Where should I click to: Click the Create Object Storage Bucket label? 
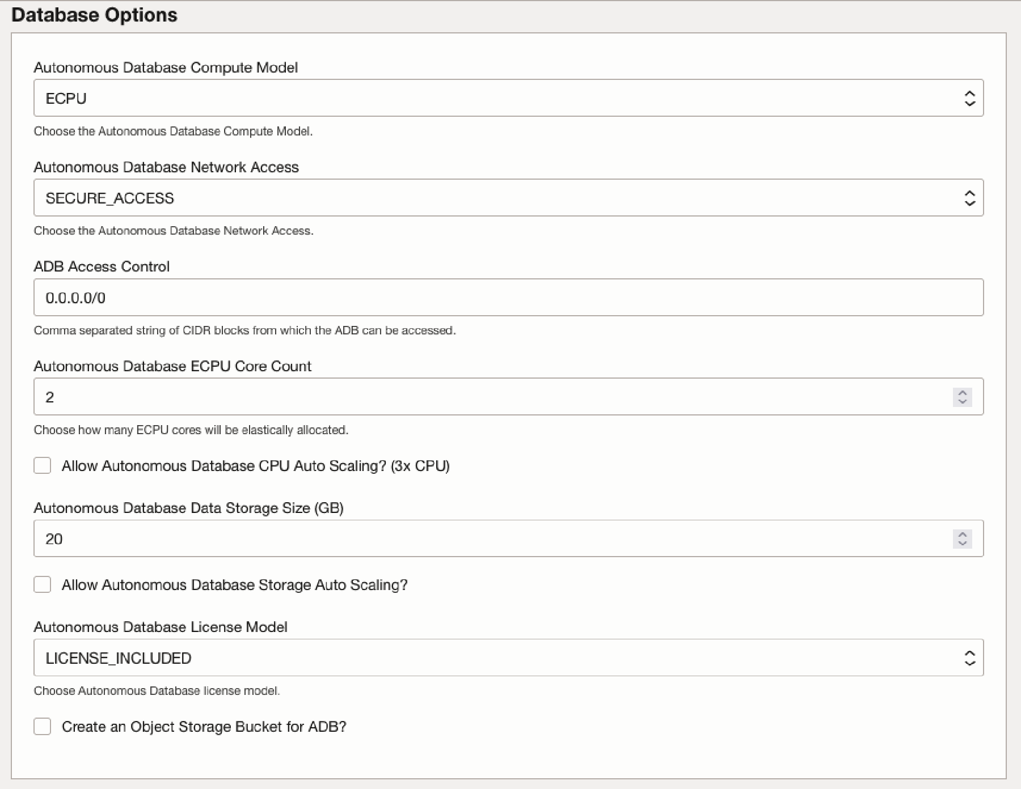point(204,727)
